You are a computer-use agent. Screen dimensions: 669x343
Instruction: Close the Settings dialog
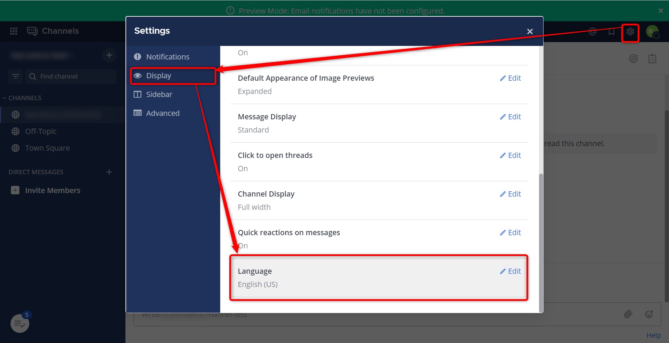point(530,31)
